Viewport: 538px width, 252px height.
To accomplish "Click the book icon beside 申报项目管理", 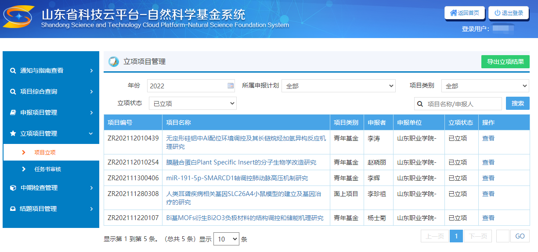I will click(x=13, y=112).
